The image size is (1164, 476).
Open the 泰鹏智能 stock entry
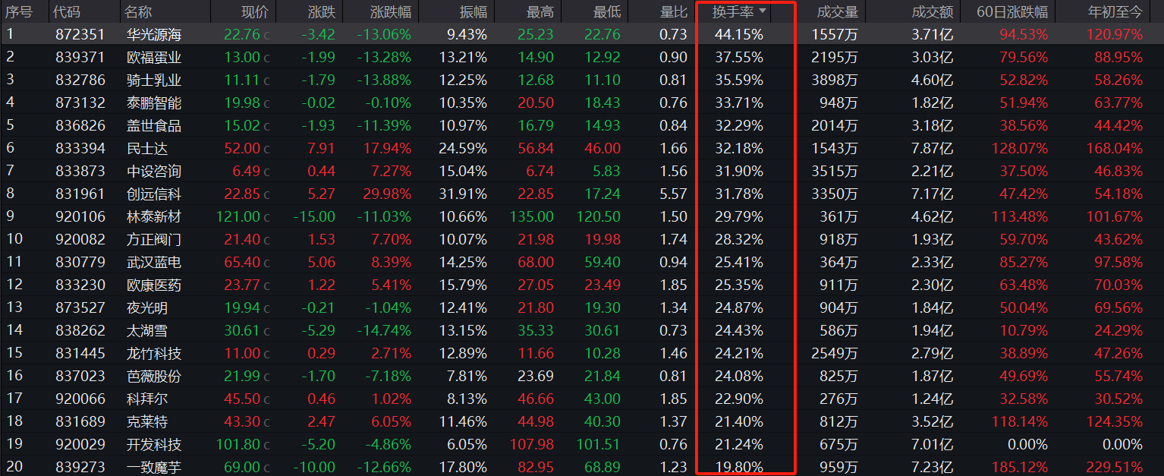tap(154, 102)
